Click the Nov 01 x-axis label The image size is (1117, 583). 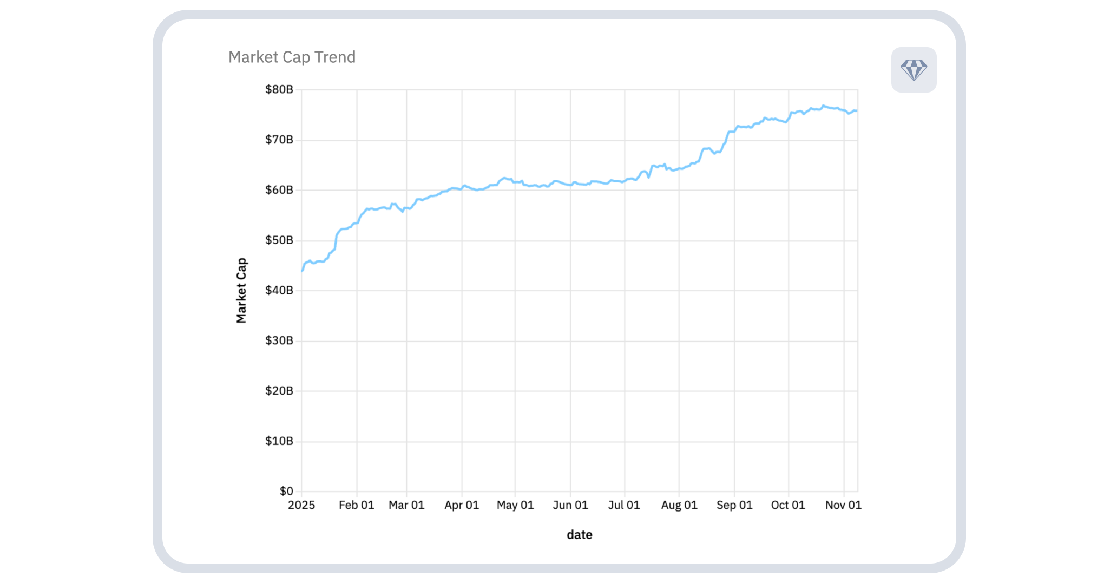click(843, 505)
